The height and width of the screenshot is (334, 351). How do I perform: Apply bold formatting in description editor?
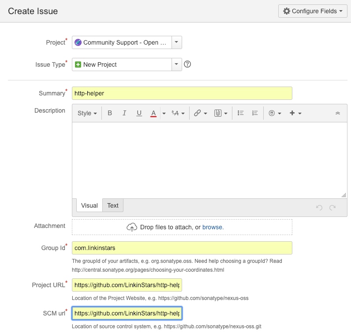coord(110,113)
